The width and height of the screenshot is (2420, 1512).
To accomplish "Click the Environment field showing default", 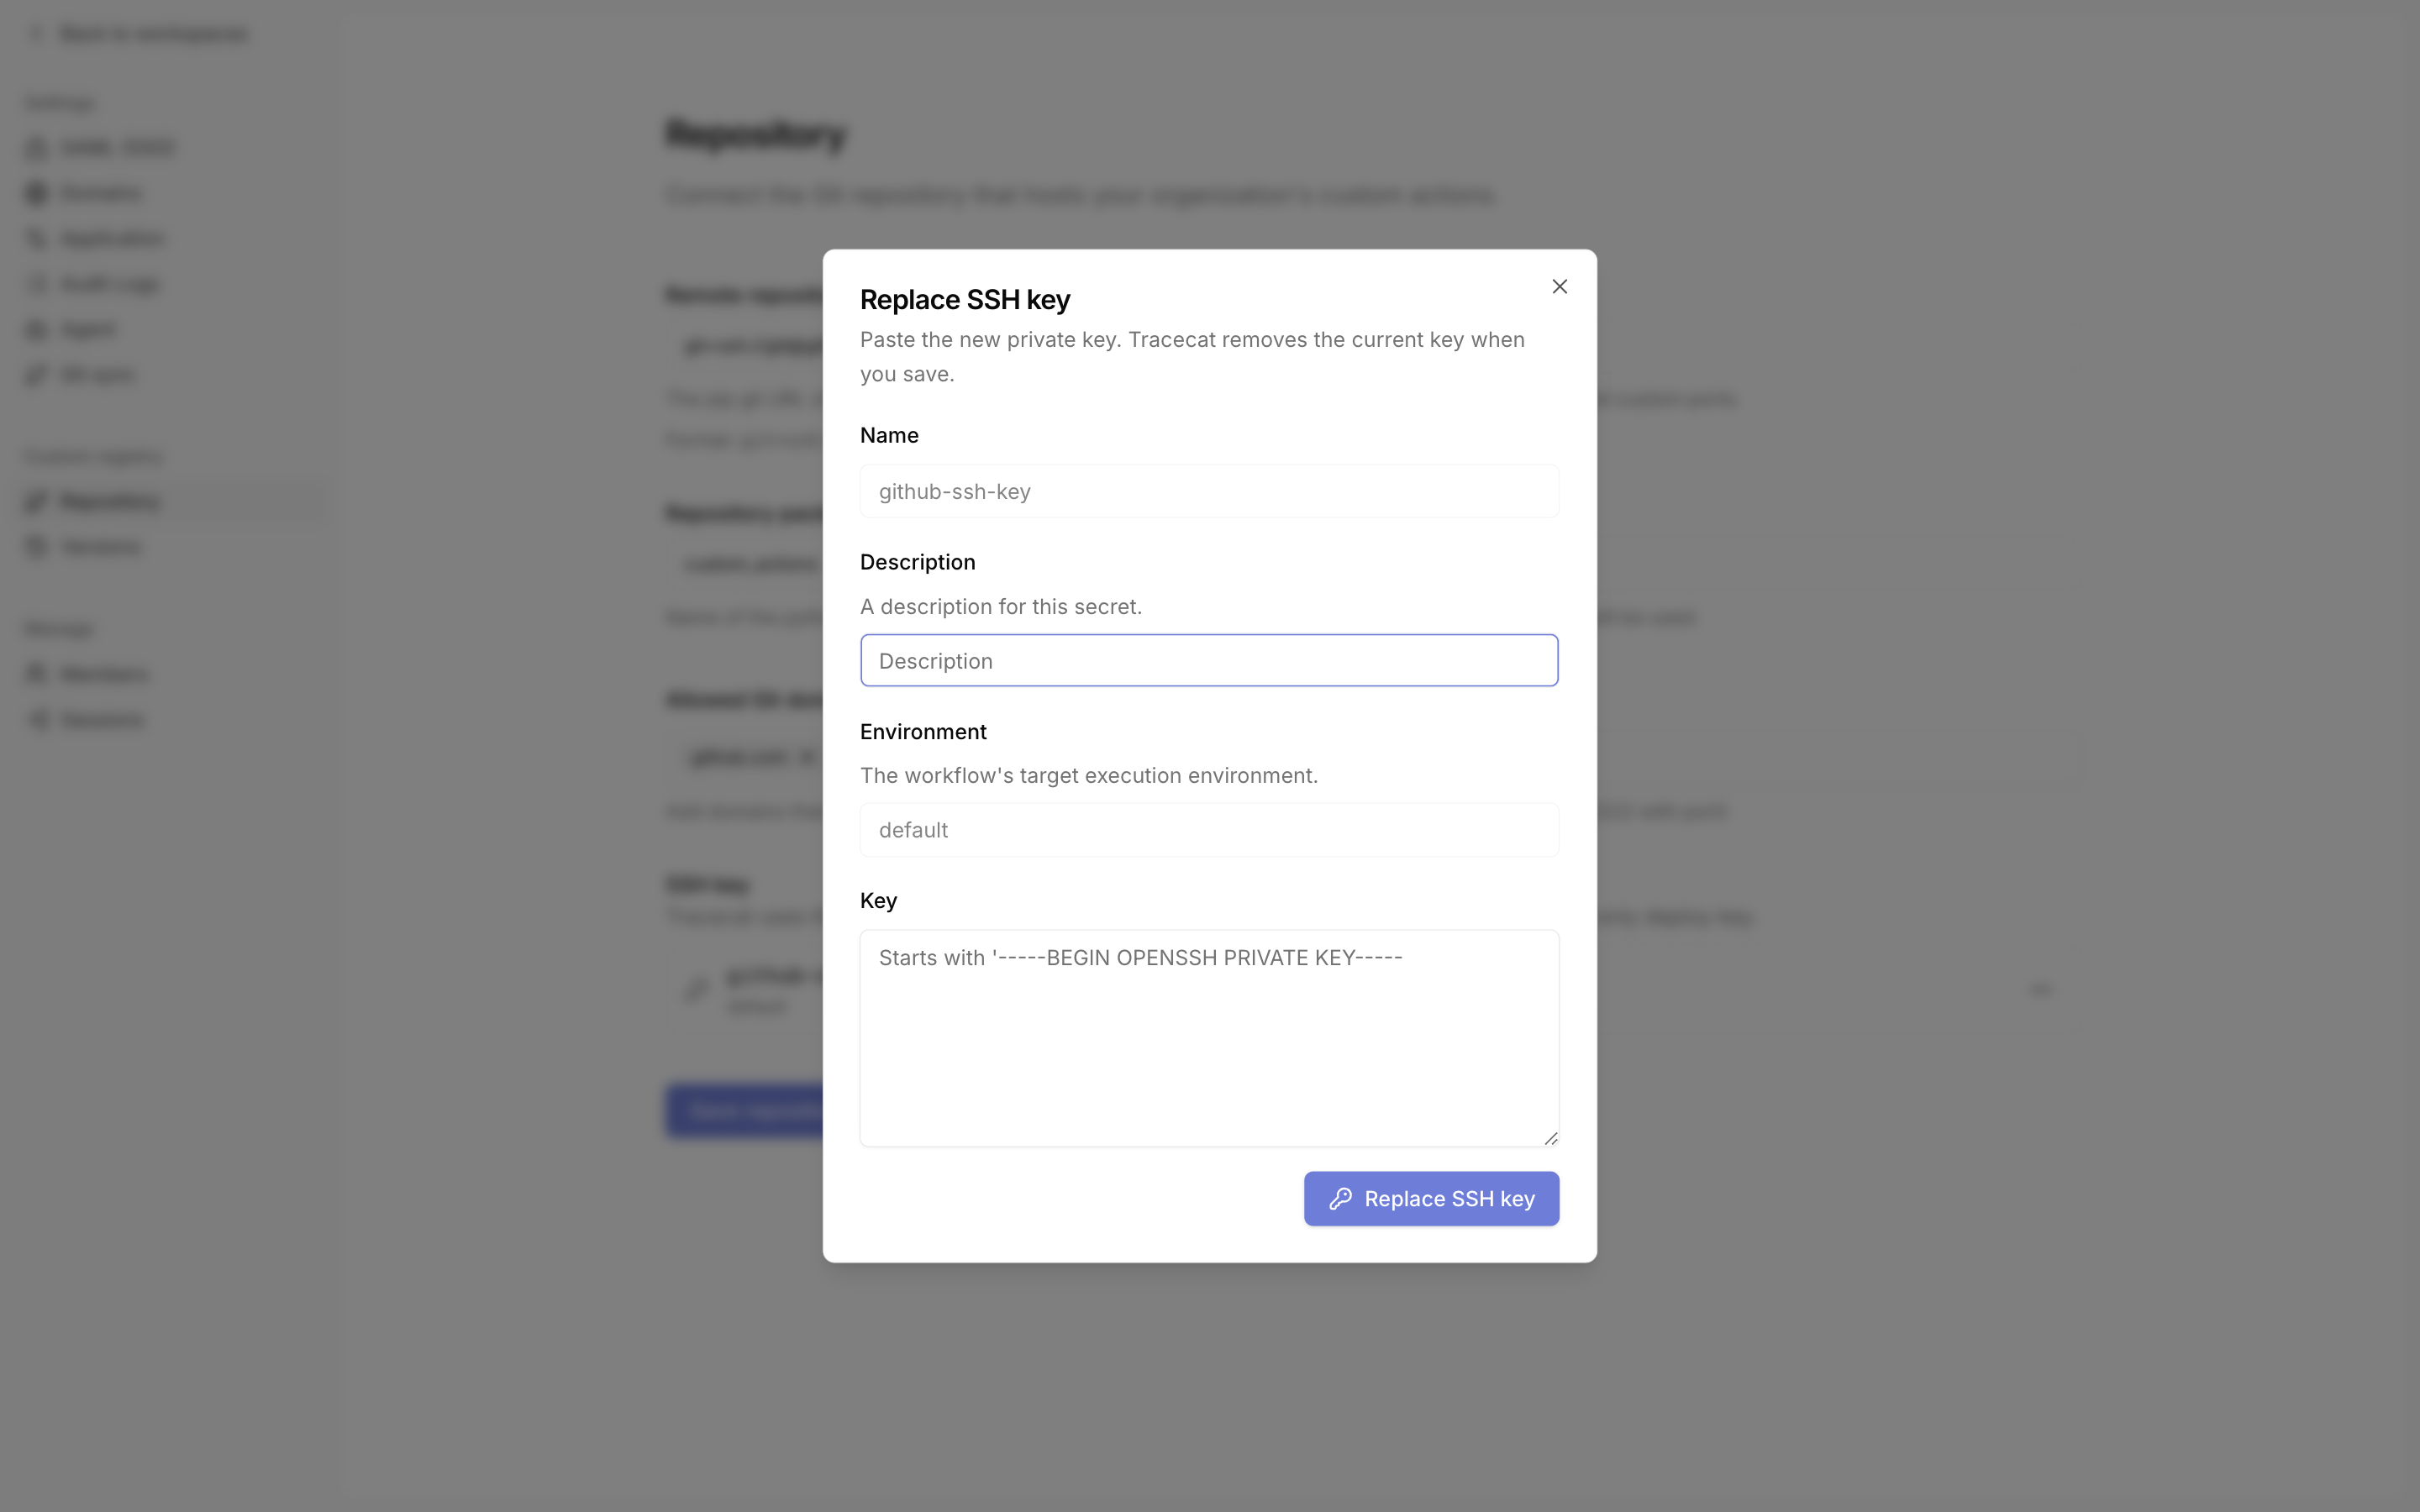I will (x=1209, y=830).
